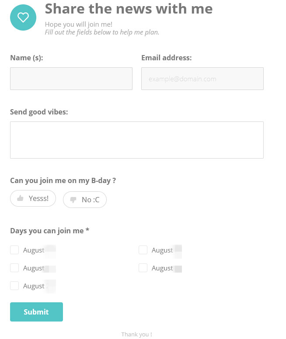Click the "Send good vibes:" label
Viewport: 286px width, 339px height.
(x=39, y=112)
